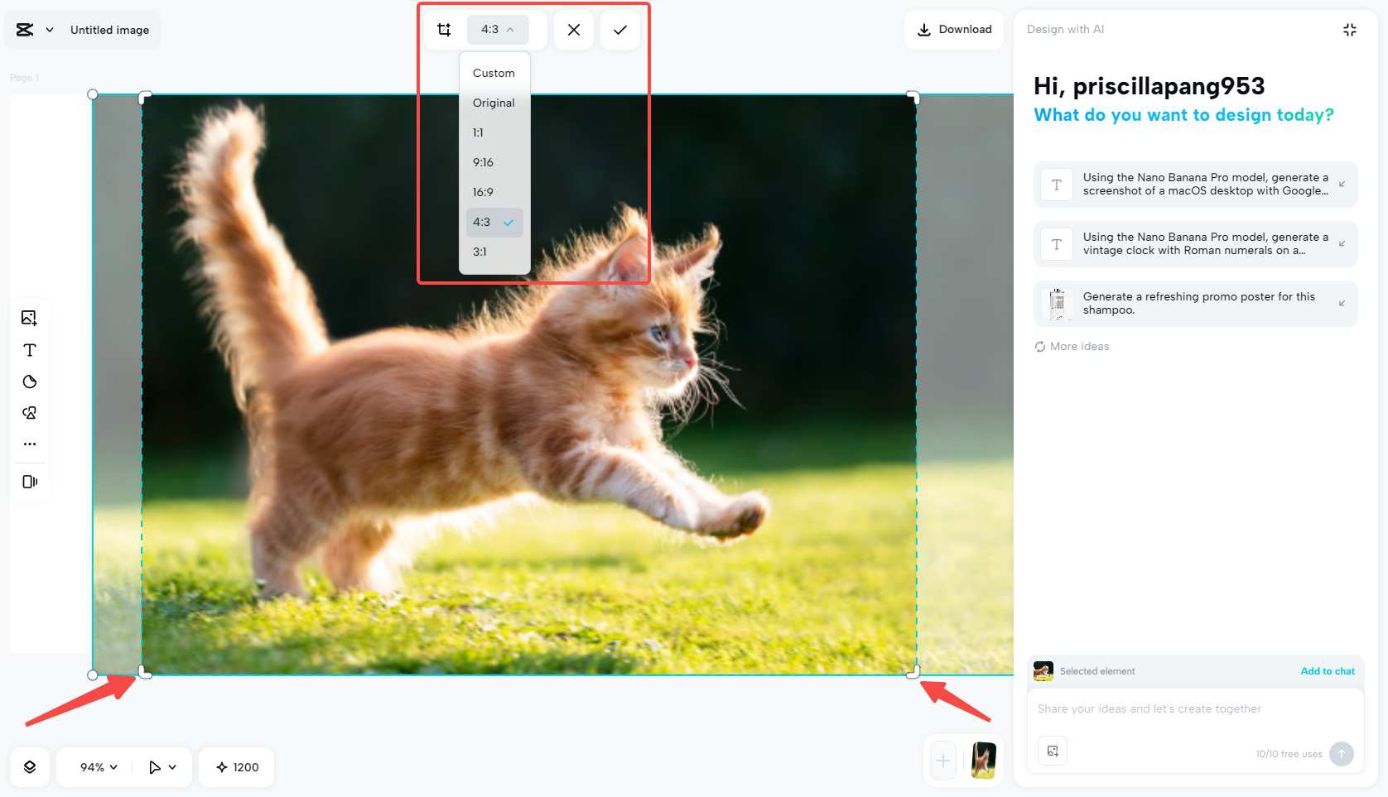Open the Resize canvas tool
Viewport: 1388px width, 797px height.
click(29, 482)
